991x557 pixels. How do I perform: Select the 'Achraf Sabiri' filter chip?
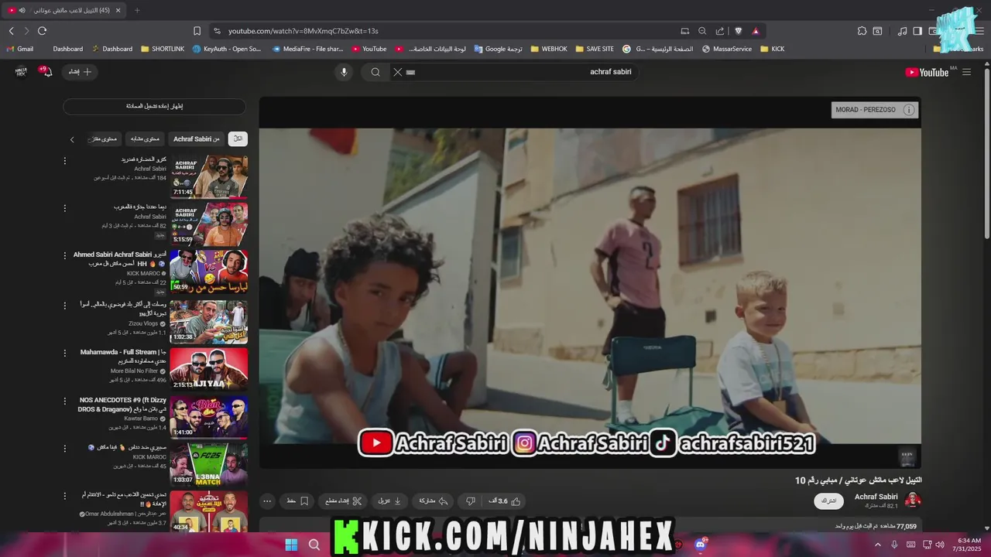(x=197, y=139)
